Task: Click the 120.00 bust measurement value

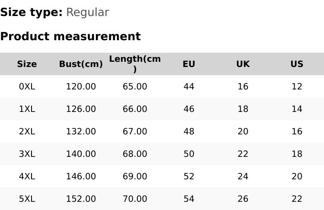Action: (81, 86)
